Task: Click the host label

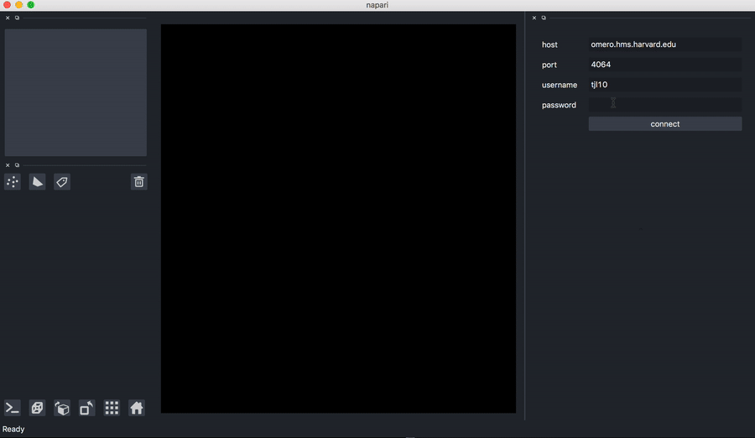Action: (x=549, y=44)
